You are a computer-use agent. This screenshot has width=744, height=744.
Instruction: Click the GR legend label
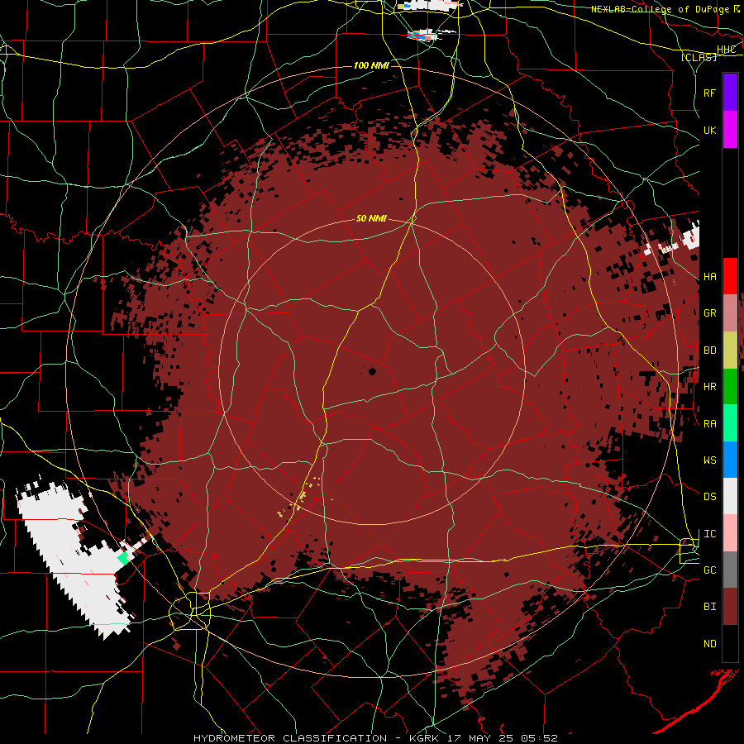(710, 313)
